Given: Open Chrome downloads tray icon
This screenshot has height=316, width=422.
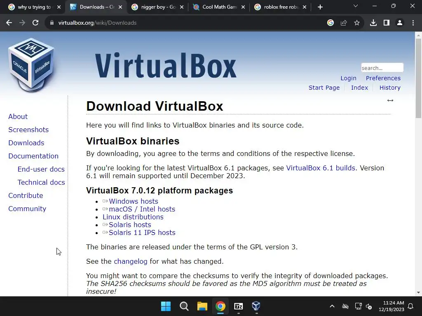Looking at the screenshot, I should [x=373, y=23].
